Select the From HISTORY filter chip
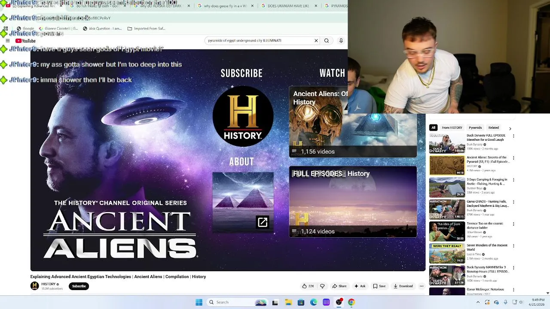 tap(452, 127)
